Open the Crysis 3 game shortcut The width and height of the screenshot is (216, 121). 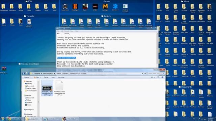pyautogui.click(x=85, y=7)
